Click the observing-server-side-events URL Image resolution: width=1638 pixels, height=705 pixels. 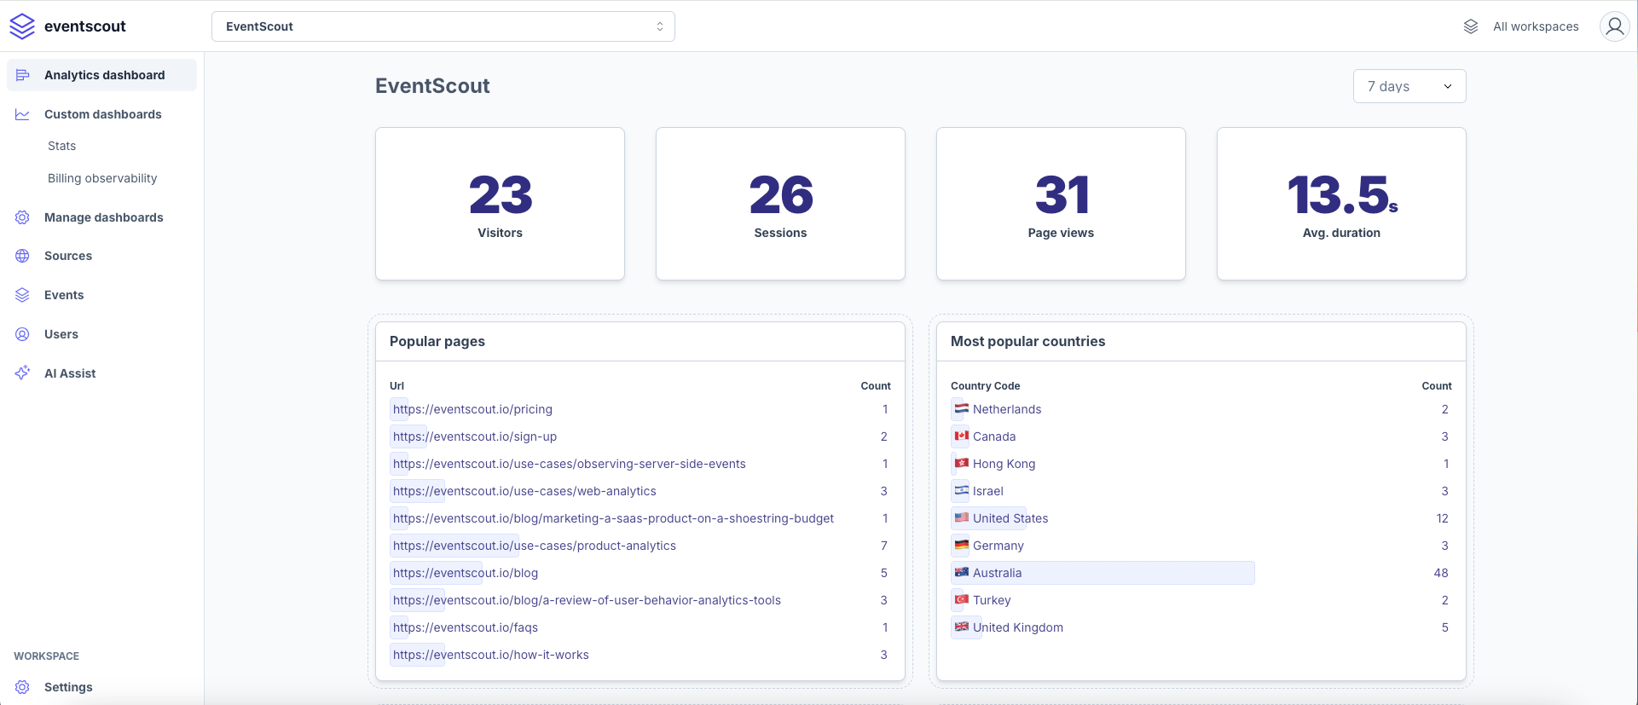570,464
